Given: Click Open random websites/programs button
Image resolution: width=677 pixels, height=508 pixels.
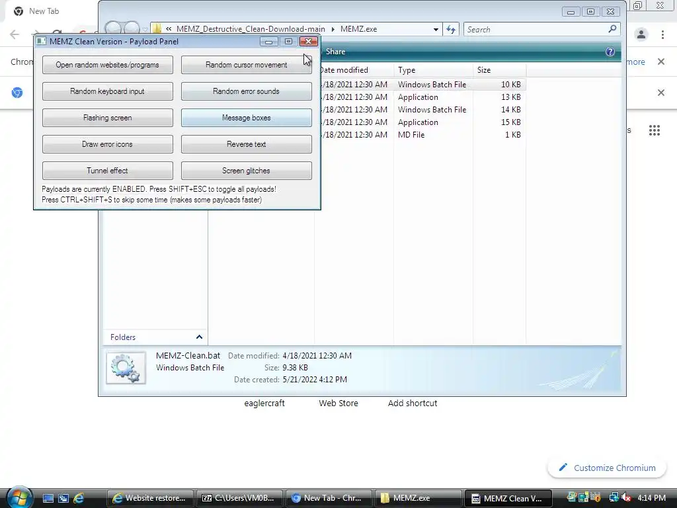Looking at the screenshot, I should click(108, 65).
